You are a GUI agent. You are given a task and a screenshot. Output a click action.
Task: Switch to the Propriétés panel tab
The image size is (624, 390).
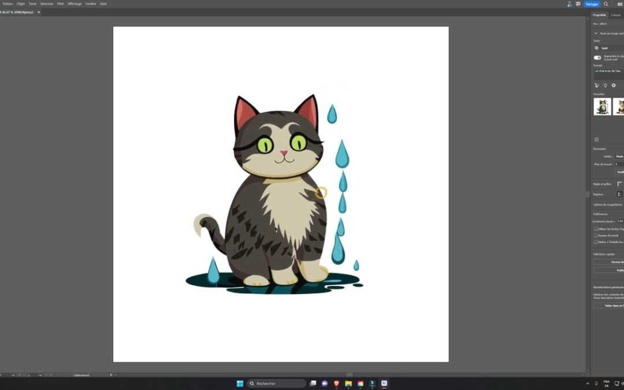(599, 14)
